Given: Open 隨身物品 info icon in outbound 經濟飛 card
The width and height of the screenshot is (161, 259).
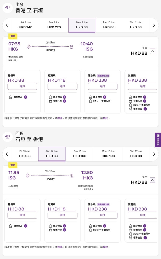Looking at the screenshot, I should [x=64, y=97].
